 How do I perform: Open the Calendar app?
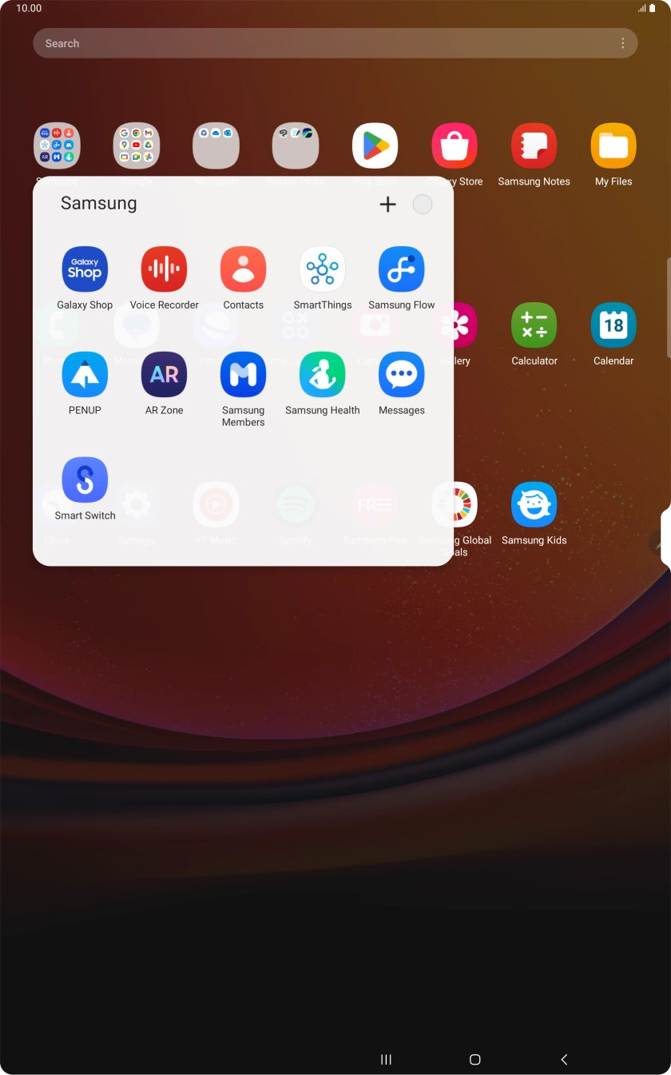coord(613,326)
